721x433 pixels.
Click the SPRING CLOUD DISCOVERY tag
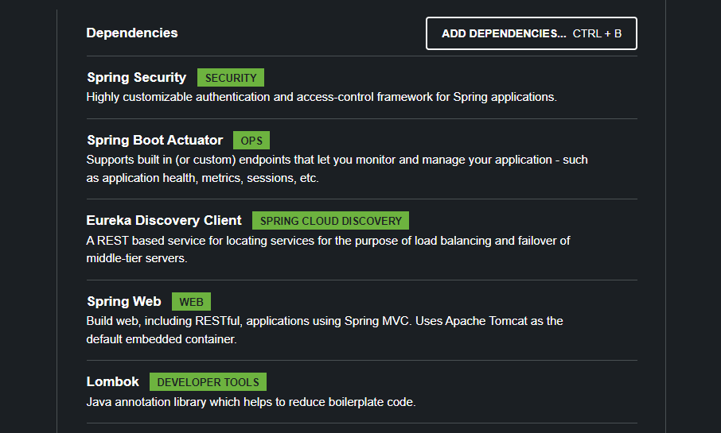[x=330, y=221]
